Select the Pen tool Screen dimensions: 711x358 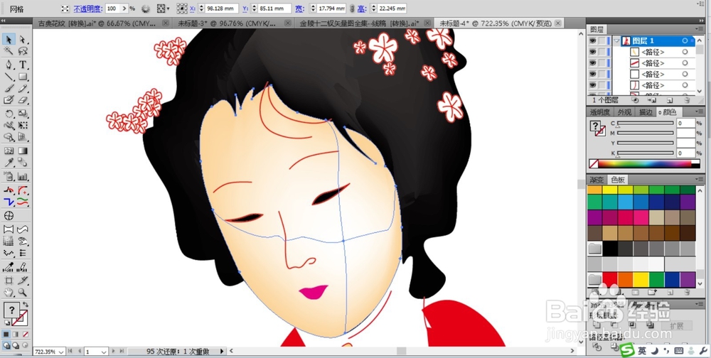pyautogui.click(x=9, y=65)
